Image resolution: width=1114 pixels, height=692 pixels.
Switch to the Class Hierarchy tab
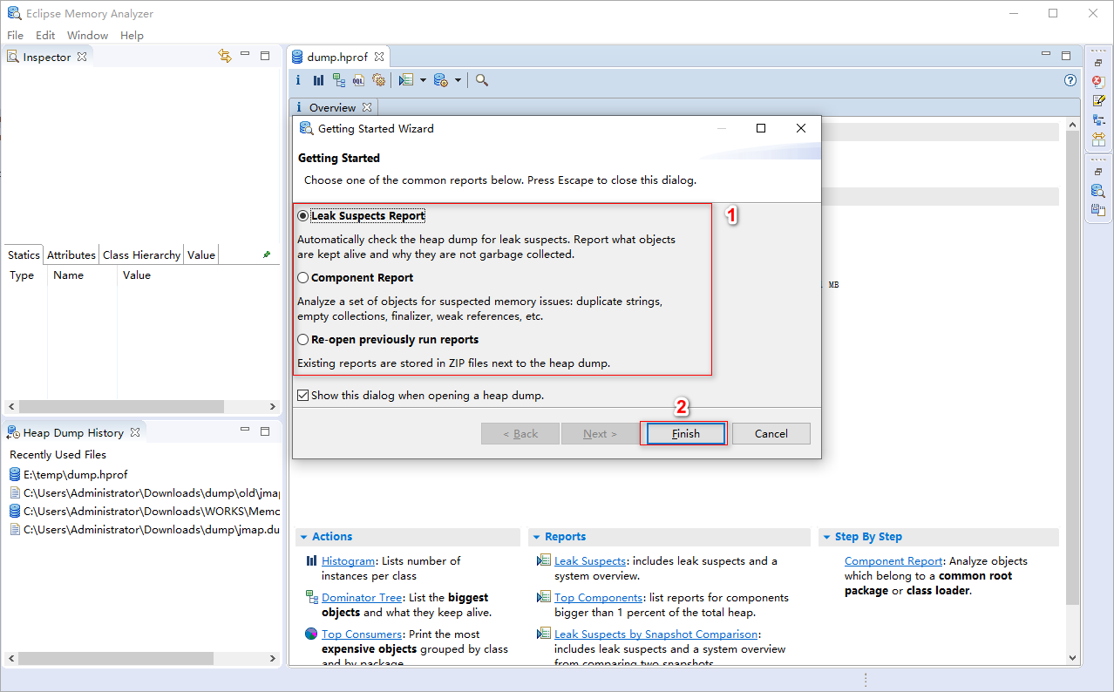(x=141, y=254)
